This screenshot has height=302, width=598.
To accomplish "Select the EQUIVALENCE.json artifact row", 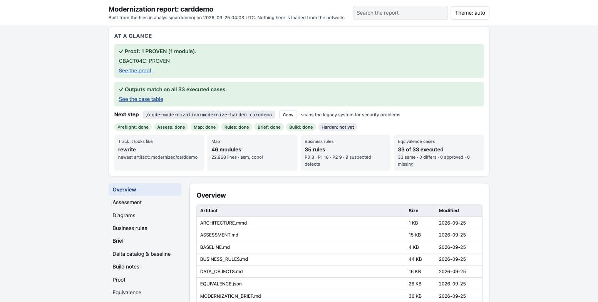I will point(339,284).
